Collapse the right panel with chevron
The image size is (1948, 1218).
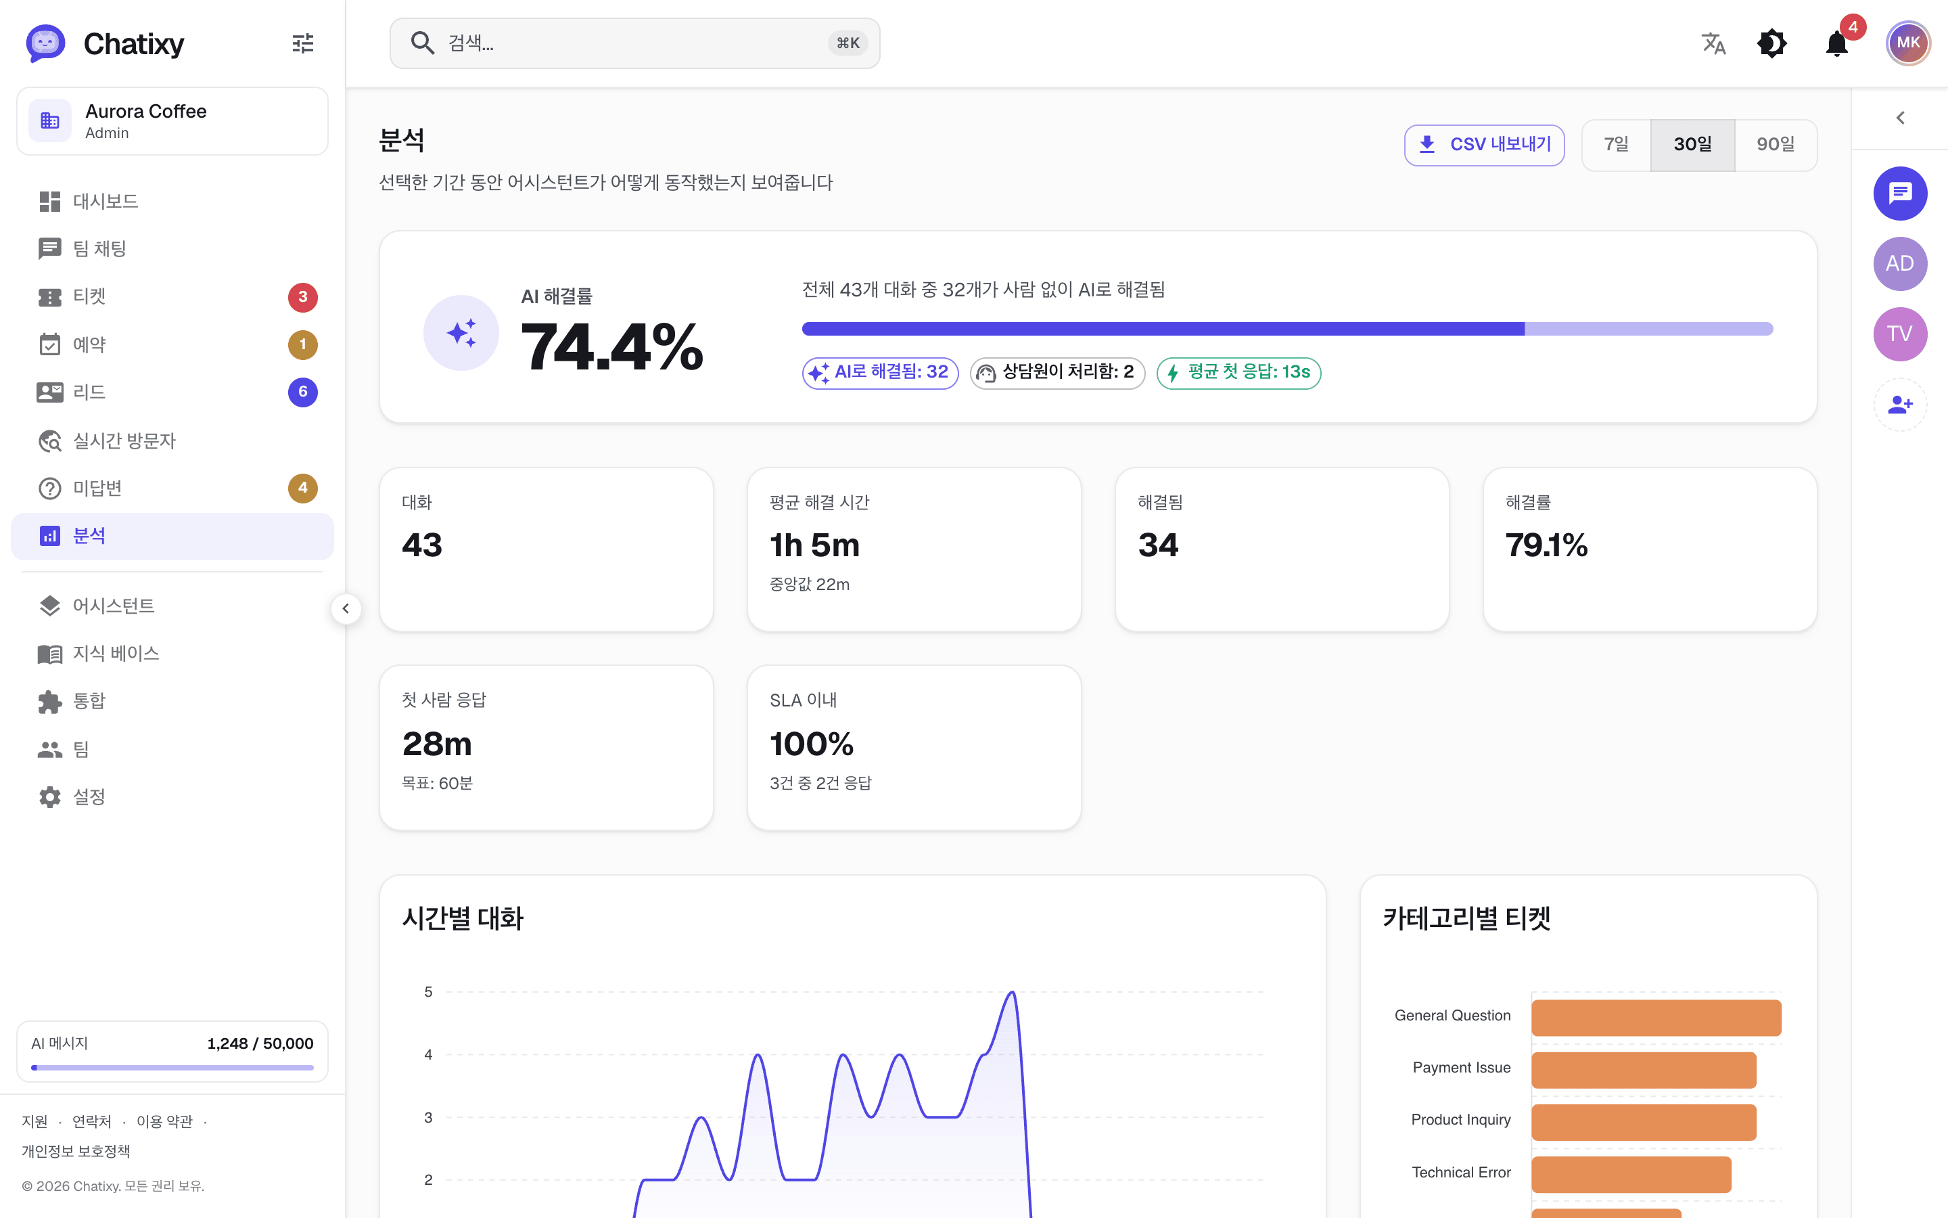1900,118
